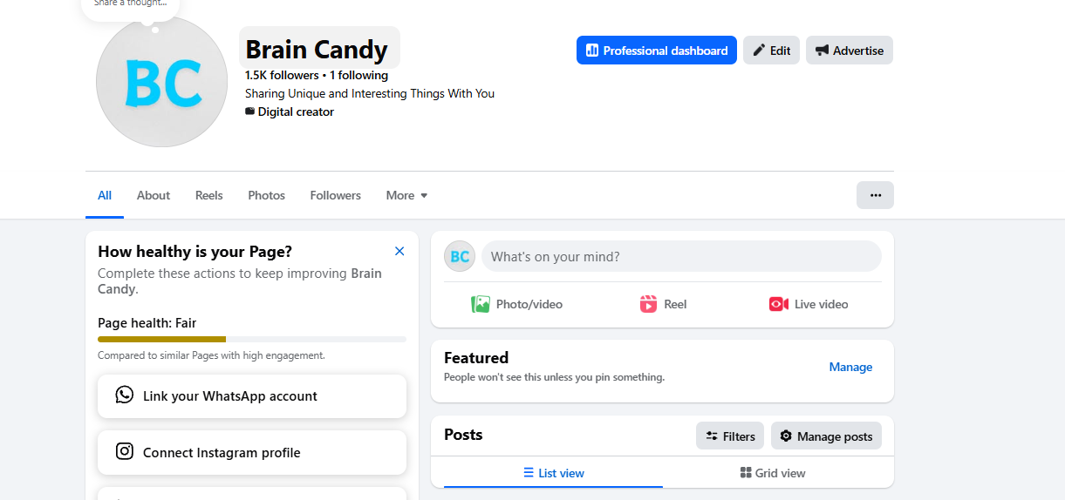Click the Page health progress bar
Image resolution: width=1065 pixels, height=500 pixels.
coord(252,339)
